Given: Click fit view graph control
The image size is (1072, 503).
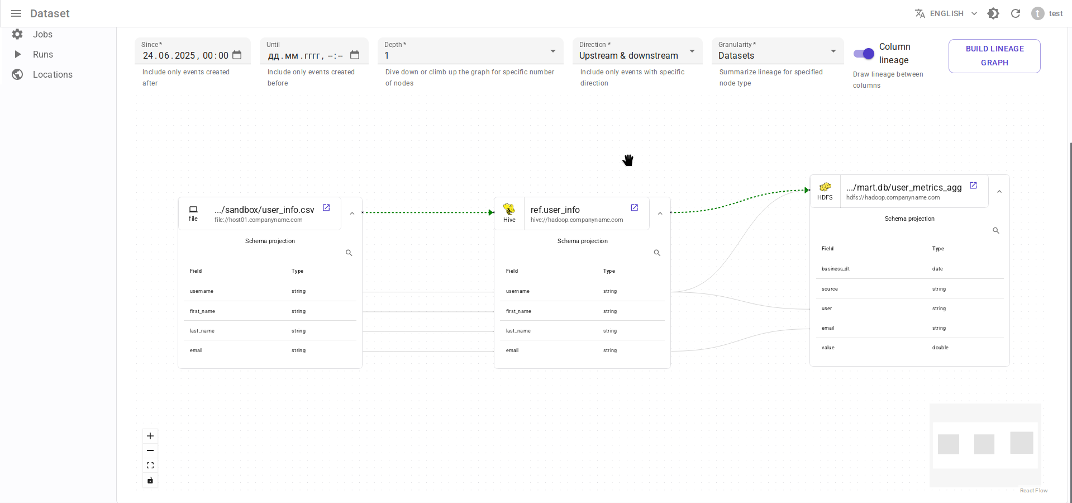Looking at the screenshot, I should pos(150,466).
